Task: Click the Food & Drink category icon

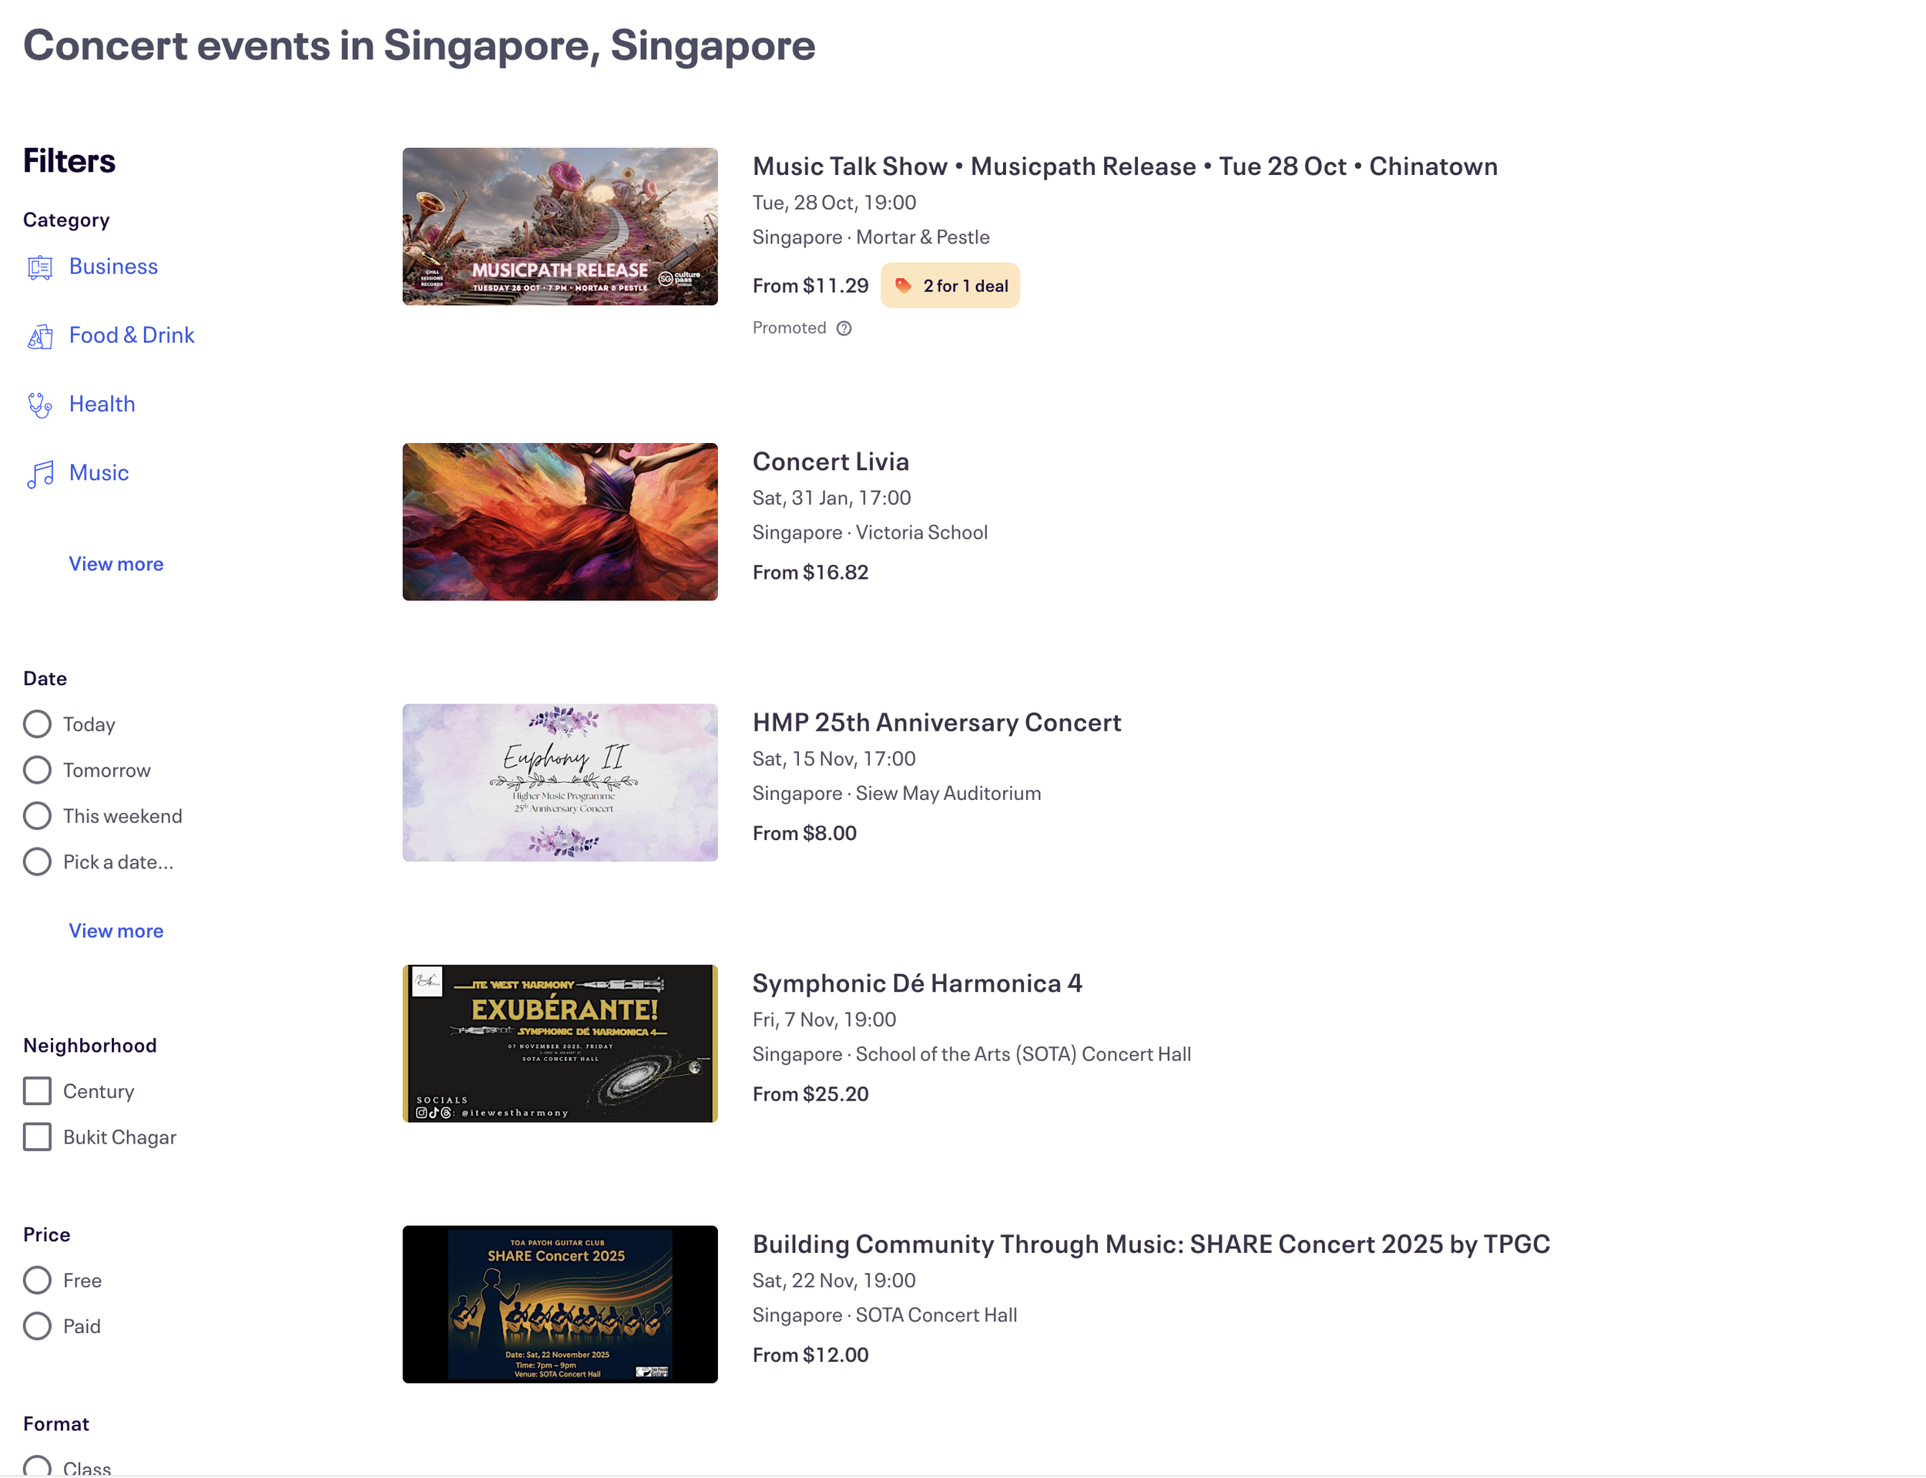Action: click(41, 335)
